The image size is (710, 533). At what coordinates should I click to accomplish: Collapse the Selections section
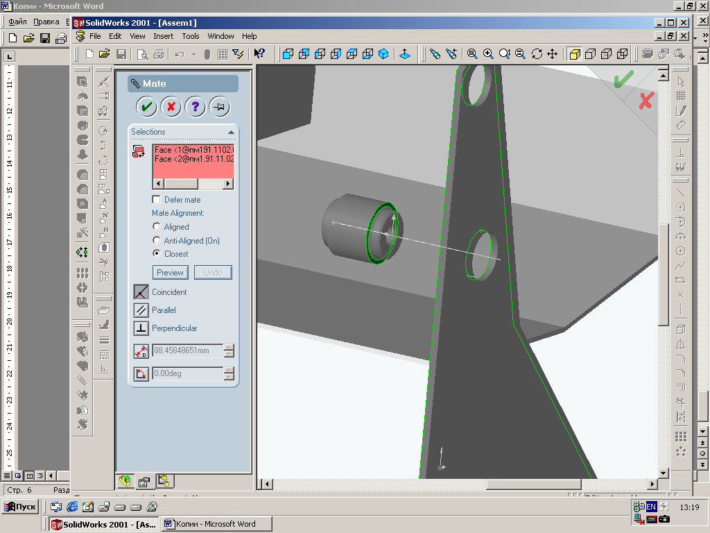231,132
